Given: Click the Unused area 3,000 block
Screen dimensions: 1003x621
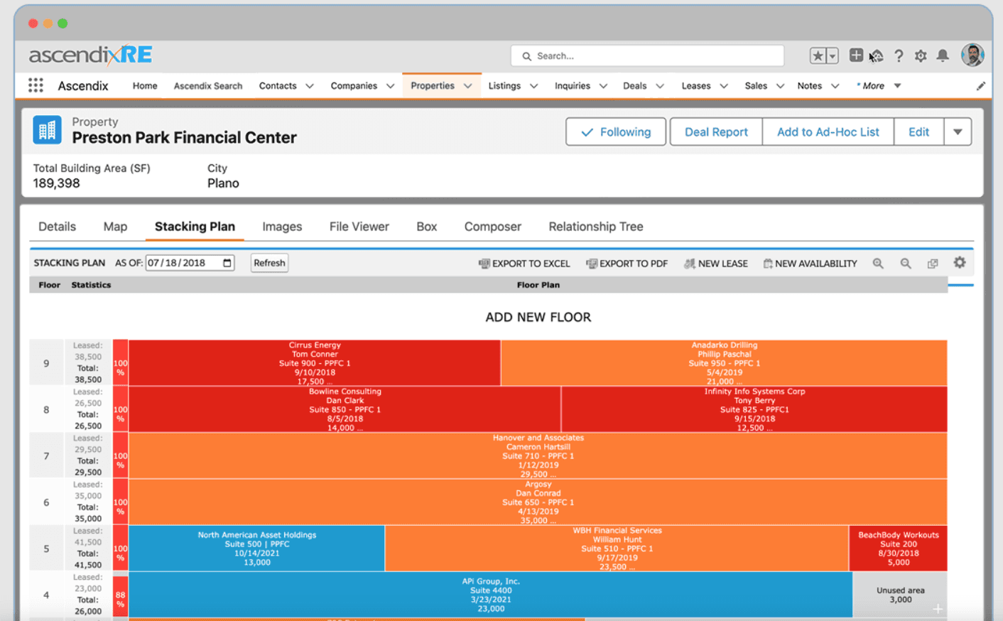Looking at the screenshot, I should point(900,595).
